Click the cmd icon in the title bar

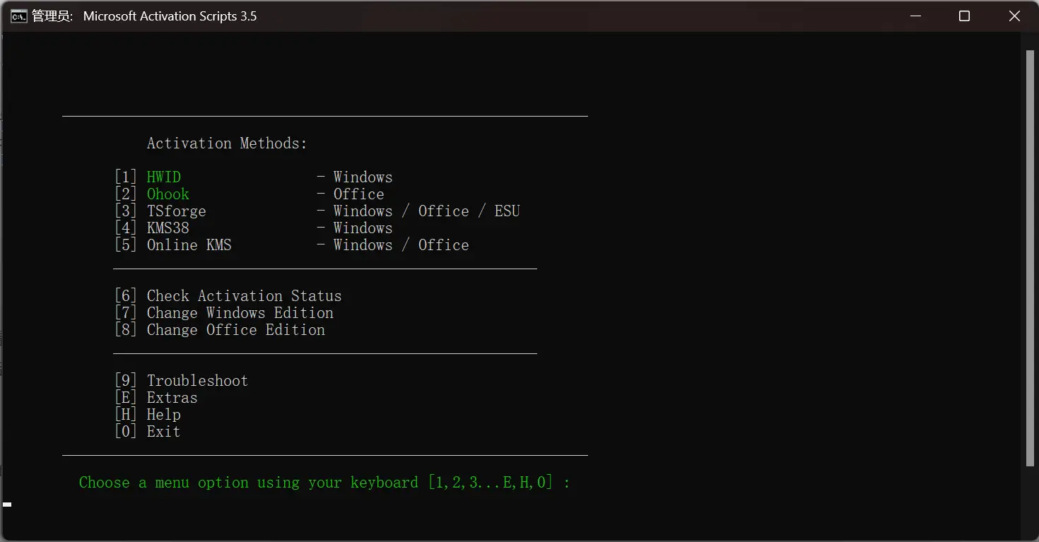19,16
